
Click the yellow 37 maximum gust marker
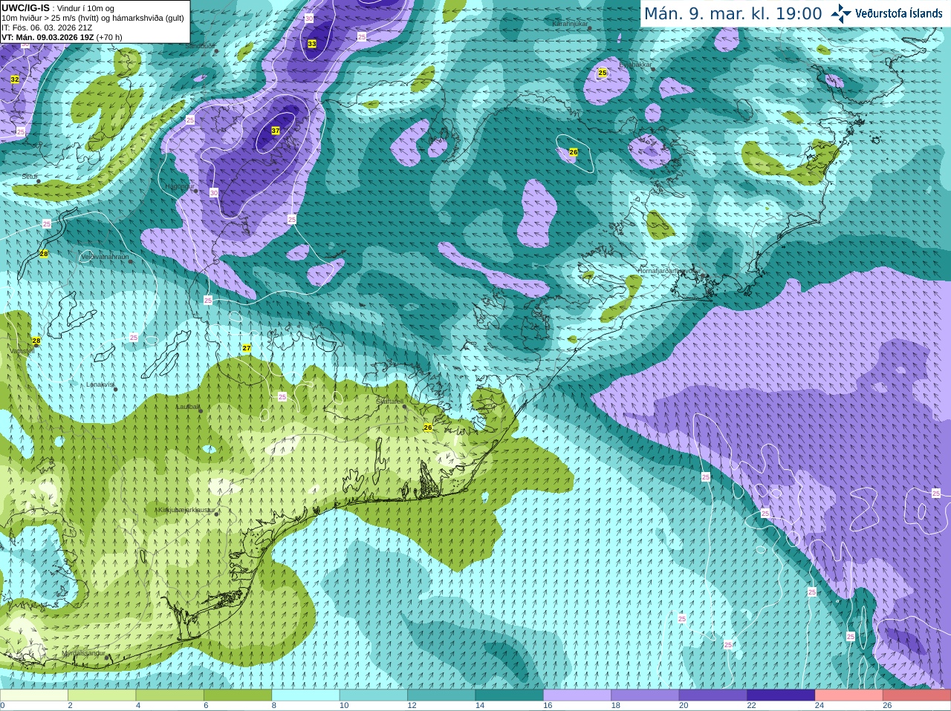click(x=276, y=130)
